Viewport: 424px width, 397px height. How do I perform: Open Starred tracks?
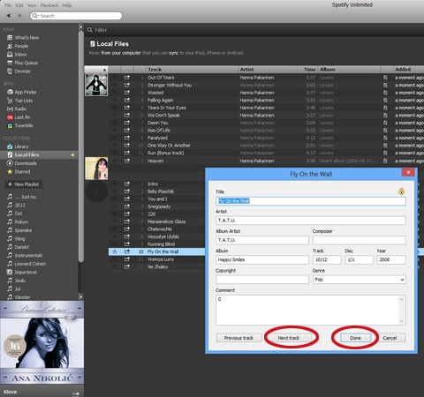pos(19,171)
